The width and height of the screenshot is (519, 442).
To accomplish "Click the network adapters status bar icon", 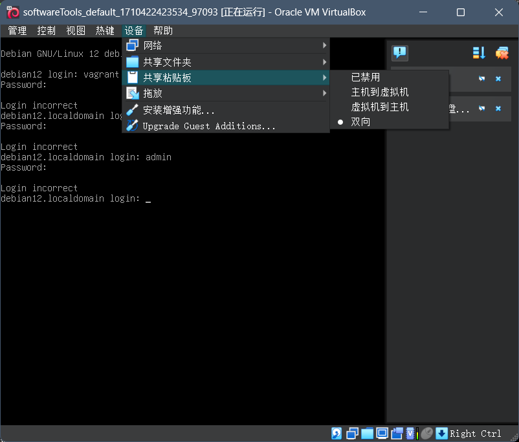I will [353, 433].
